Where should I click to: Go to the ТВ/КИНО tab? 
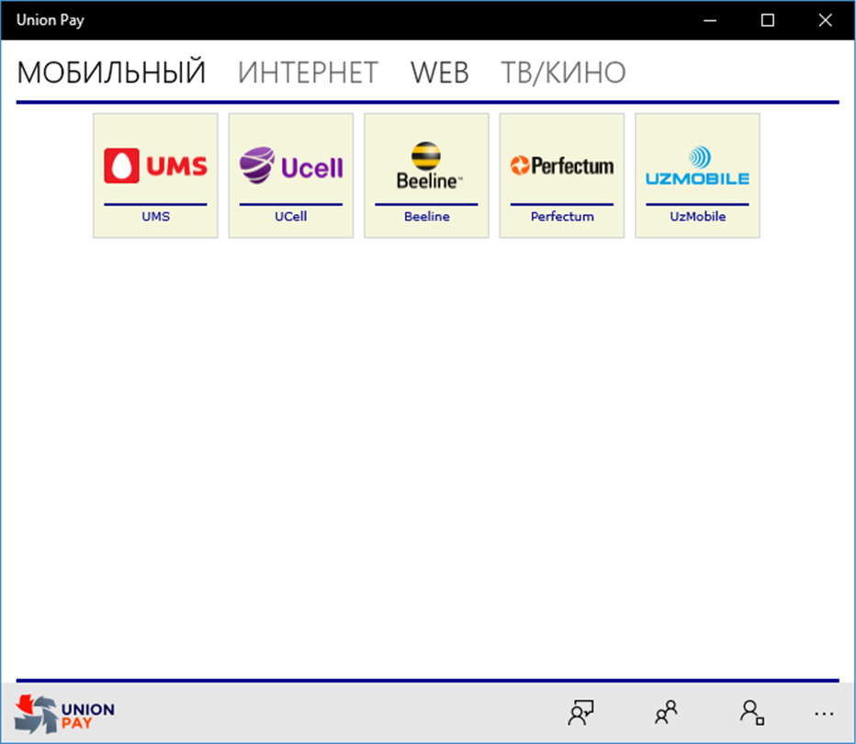[563, 72]
